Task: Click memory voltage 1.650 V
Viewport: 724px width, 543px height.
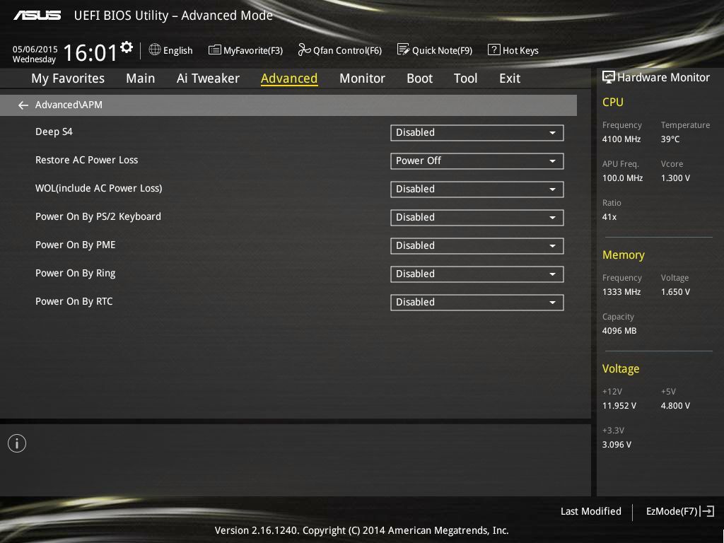Action: click(675, 292)
